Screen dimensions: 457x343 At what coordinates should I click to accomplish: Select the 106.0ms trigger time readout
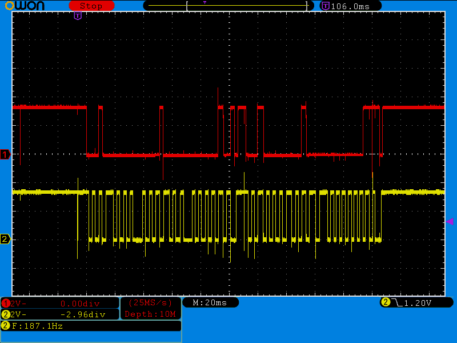[x=350, y=6]
